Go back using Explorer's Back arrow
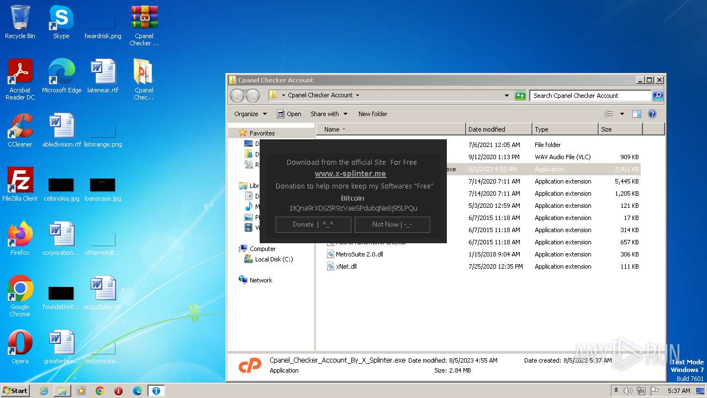This screenshot has width=707, height=398. tap(237, 96)
